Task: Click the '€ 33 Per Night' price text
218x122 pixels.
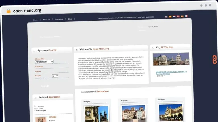Action: pyautogui.click(x=40, y=111)
